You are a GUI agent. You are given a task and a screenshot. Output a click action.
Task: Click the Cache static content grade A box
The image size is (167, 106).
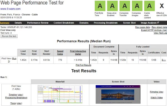click(149, 6)
